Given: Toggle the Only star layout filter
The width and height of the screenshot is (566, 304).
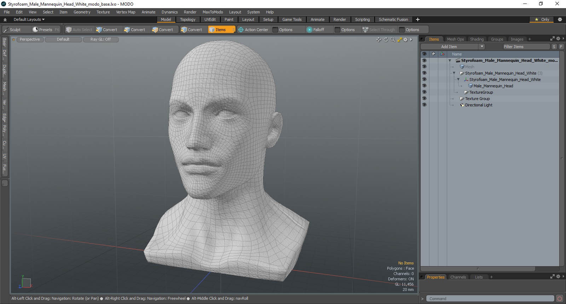Looking at the screenshot, I should tap(542, 19).
